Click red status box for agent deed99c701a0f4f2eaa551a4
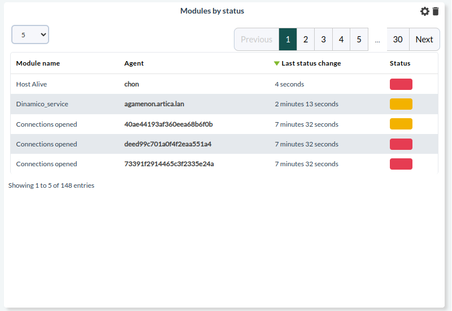 [401, 144]
